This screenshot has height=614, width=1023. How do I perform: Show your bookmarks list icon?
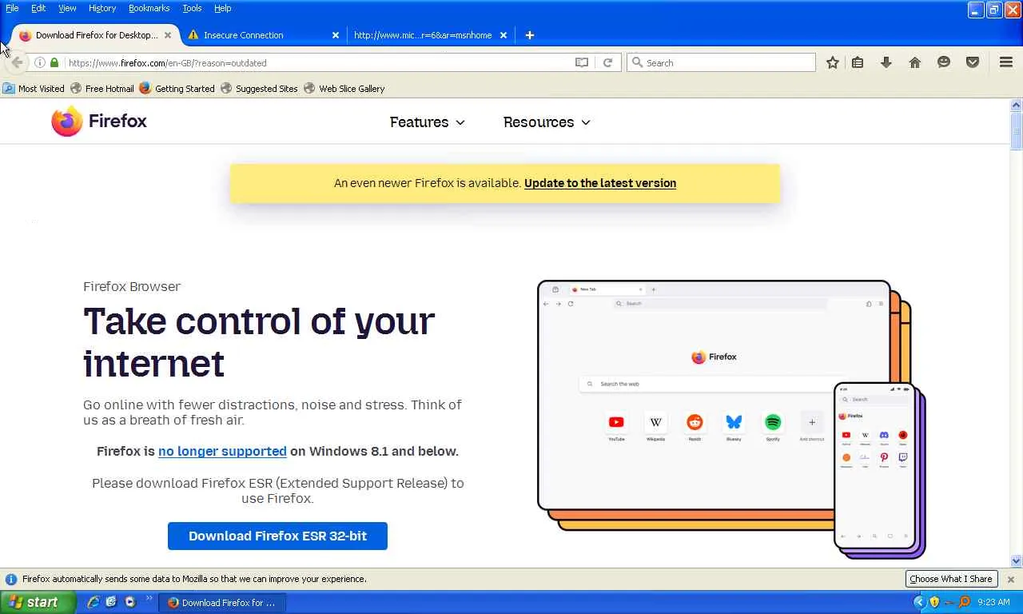[x=858, y=62]
